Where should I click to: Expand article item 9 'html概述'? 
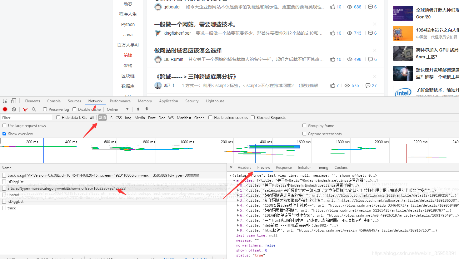pos(238,230)
